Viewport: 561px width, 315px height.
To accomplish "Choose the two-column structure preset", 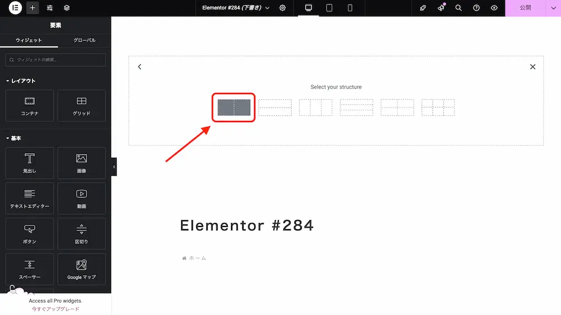I will point(234,108).
